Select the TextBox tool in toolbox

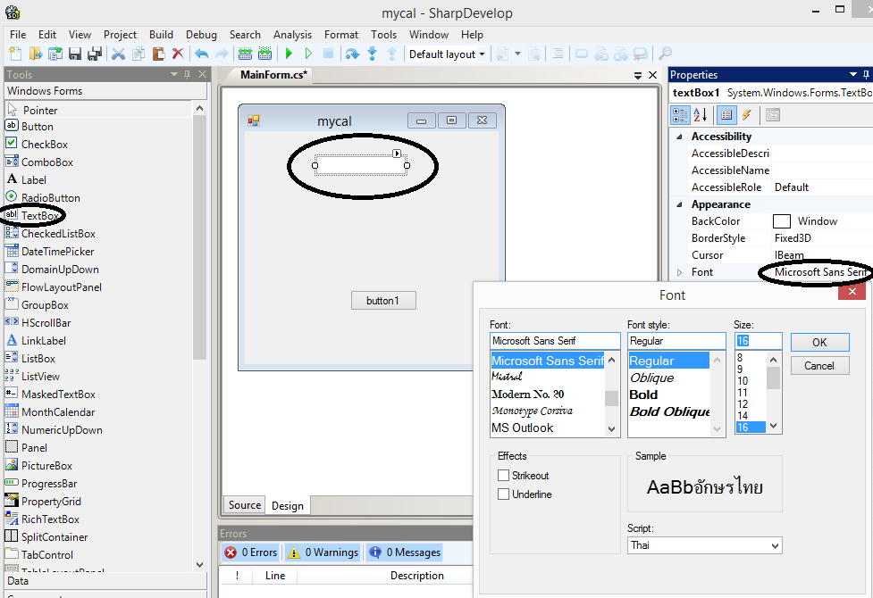(39, 215)
